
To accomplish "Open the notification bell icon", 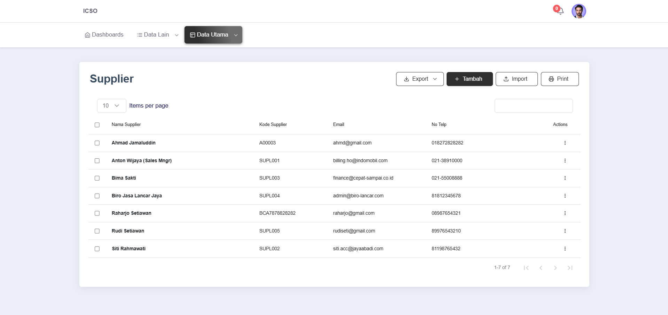I will [560, 11].
